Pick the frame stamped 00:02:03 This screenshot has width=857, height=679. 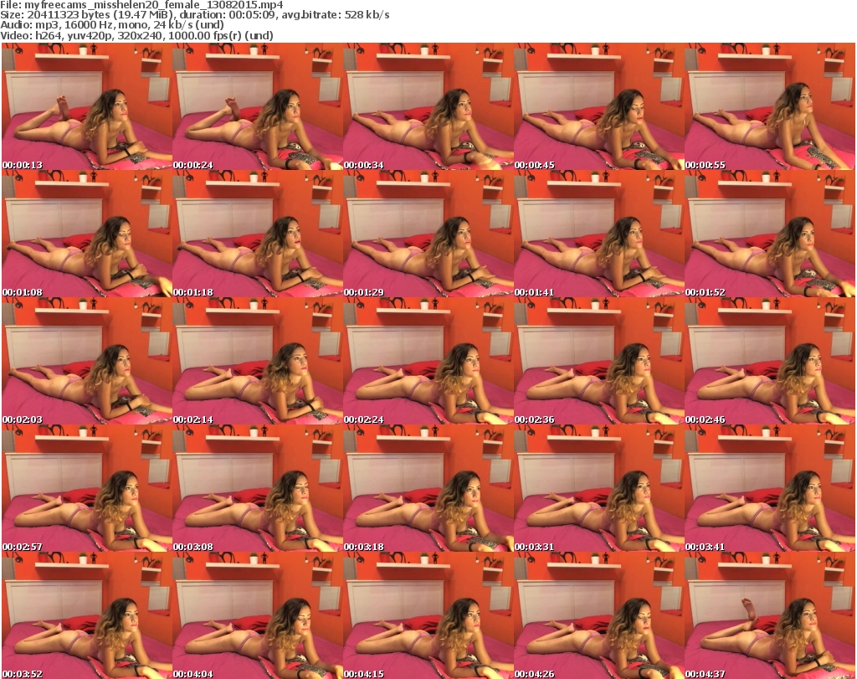(87, 361)
